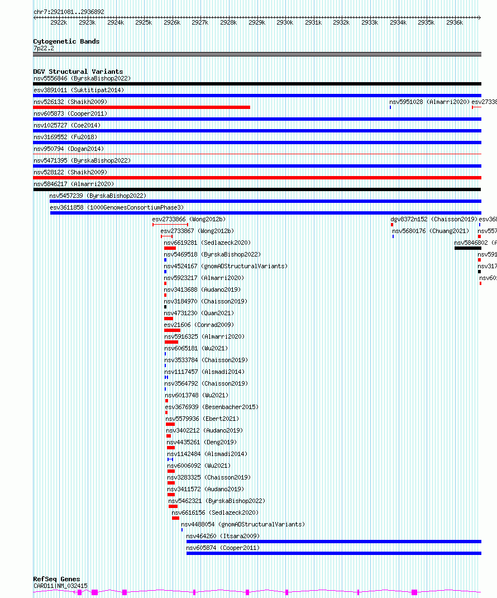The image size is (497, 598).
Task: Click the nsv6065181 (Wu2021) label
Action: coord(196,349)
